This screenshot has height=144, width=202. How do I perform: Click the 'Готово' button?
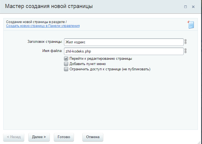click(64, 137)
